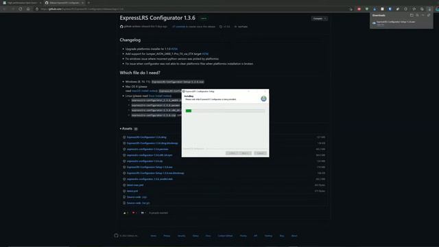Screen dimensions: 439x247
Task: Click the GitHub logo in the footer
Action: click(x=116, y=235)
